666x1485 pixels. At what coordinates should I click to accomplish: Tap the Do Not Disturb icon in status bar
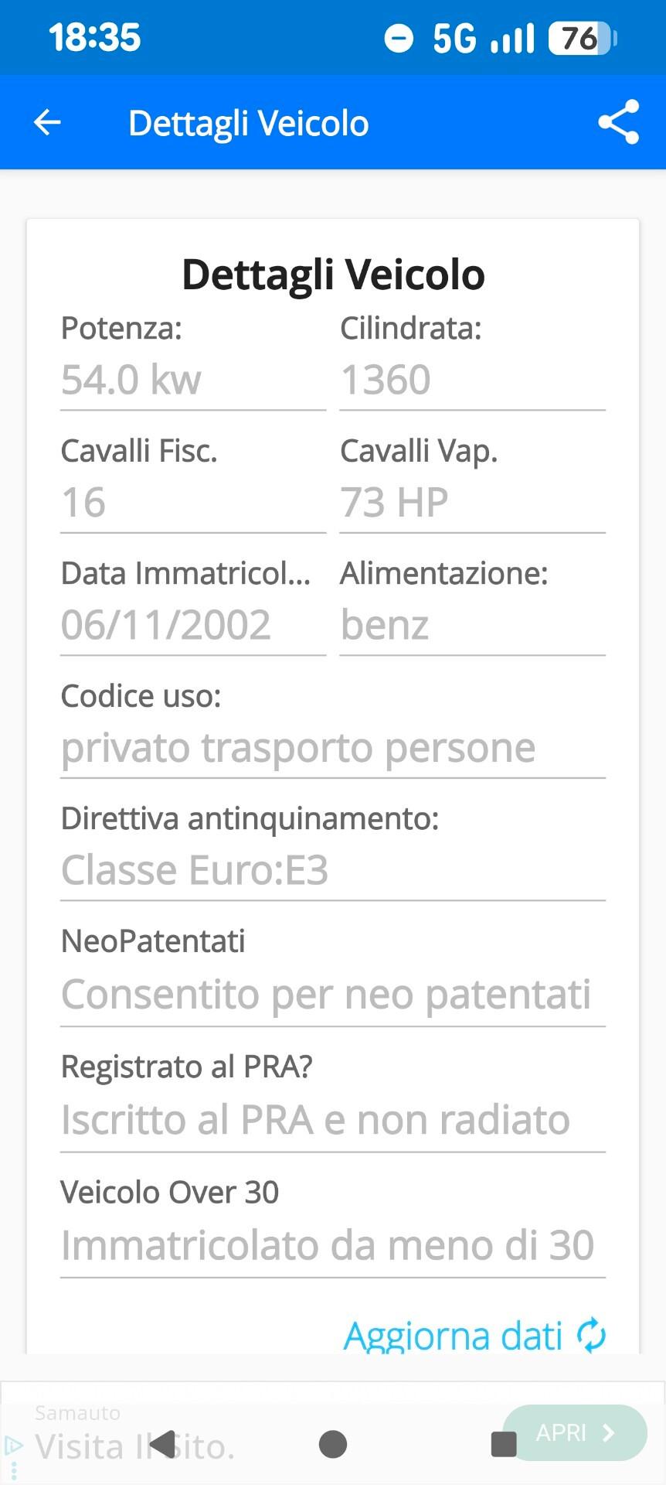pos(398,36)
